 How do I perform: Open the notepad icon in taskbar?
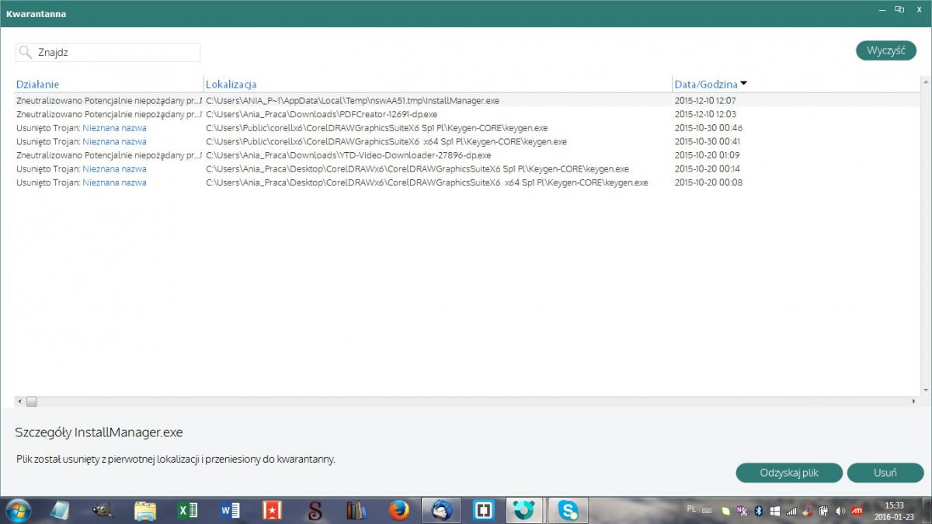click(x=60, y=510)
